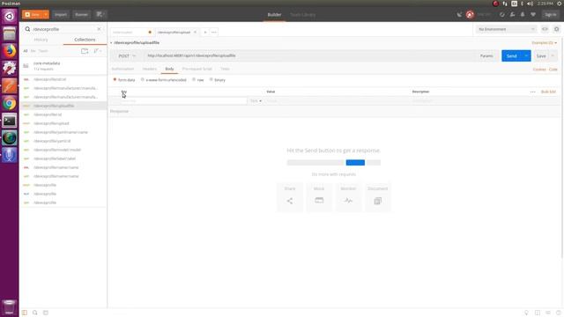Open the new window icon in toolbar

click(100, 14)
